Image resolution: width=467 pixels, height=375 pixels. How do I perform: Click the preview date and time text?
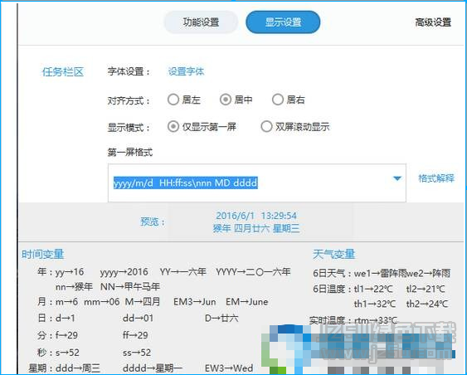click(x=256, y=222)
